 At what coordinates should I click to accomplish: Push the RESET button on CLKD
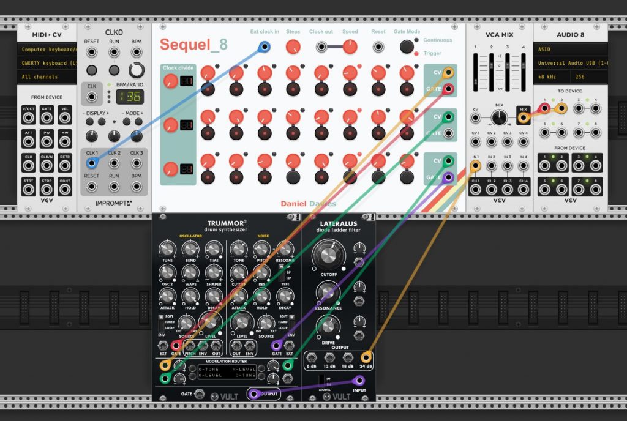(x=92, y=70)
